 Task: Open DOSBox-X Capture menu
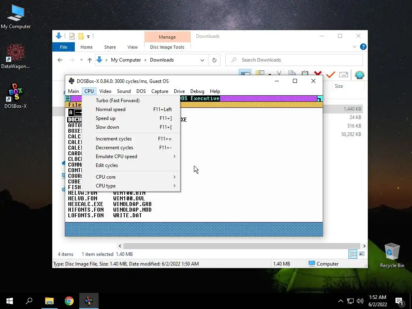click(160, 91)
